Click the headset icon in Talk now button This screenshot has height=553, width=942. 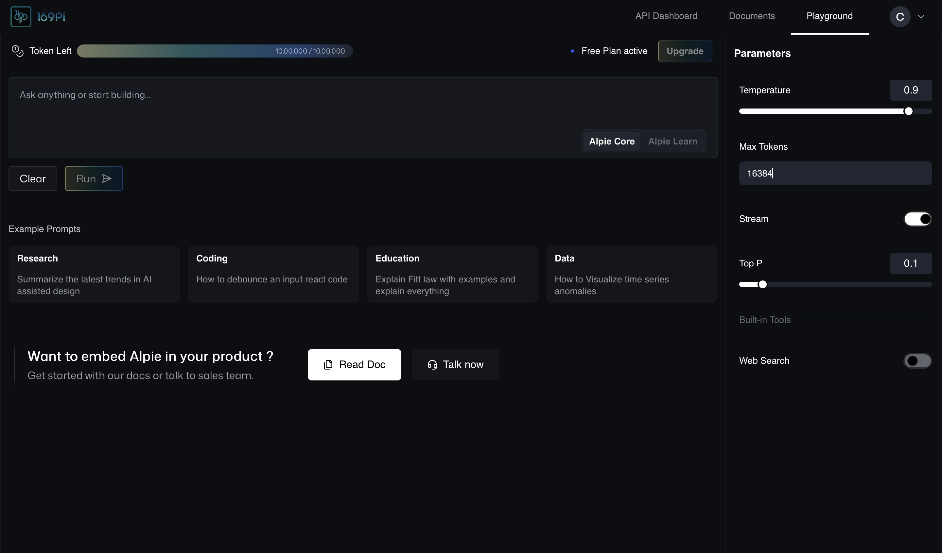point(432,364)
